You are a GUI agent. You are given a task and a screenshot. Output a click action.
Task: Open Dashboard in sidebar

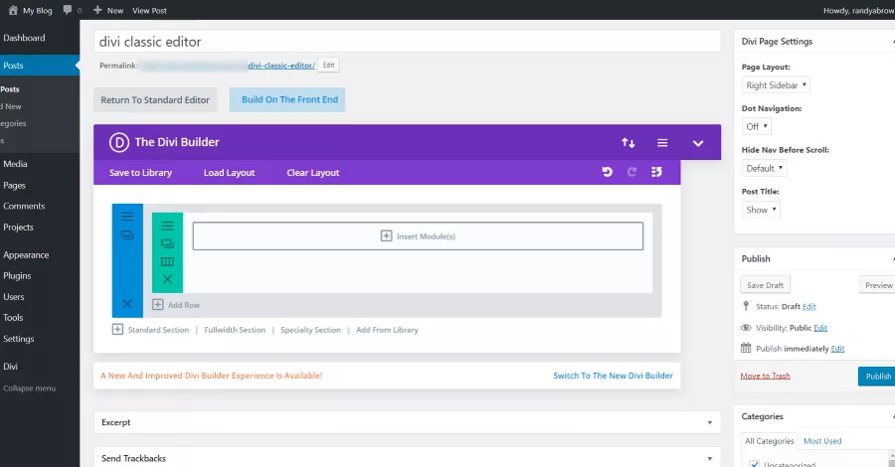[x=24, y=38]
